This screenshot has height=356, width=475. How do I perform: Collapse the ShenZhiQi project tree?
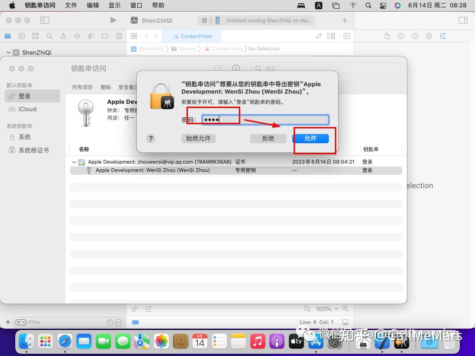[8, 52]
